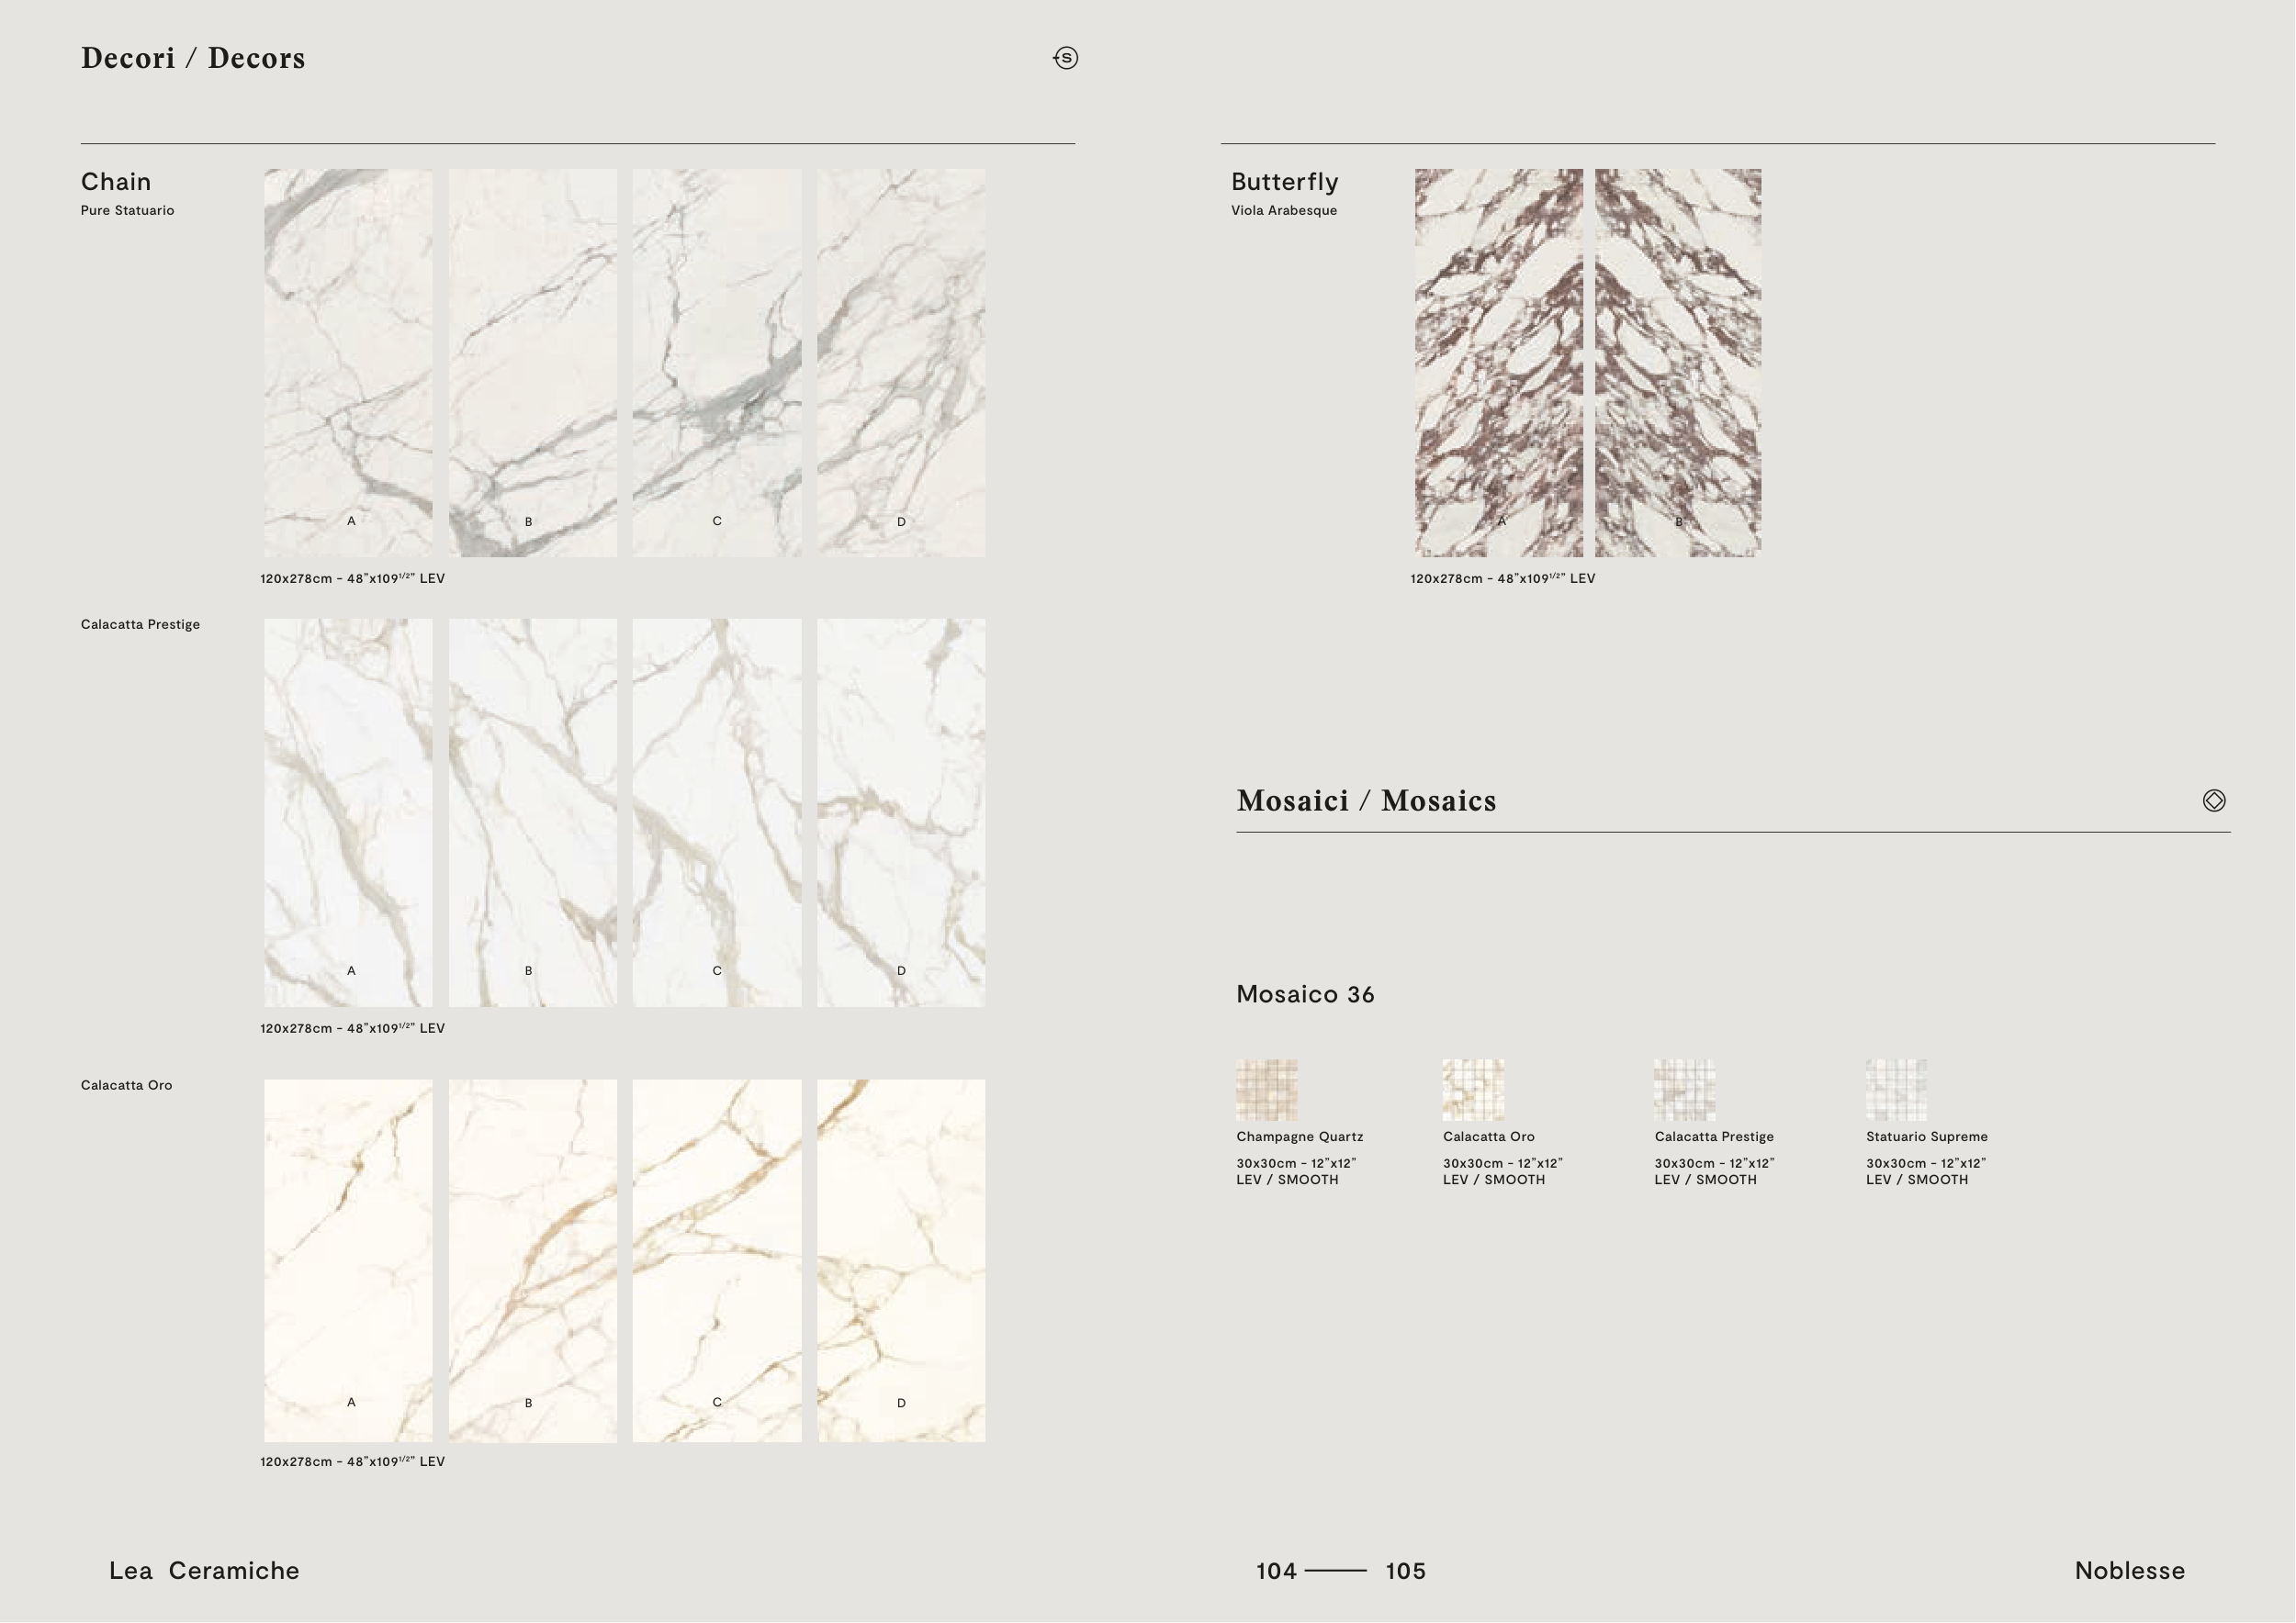Select the Champagne Quartz mosaic swatch
The height and width of the screenshot is (1623, 2296).
tap(1267, 1091)
